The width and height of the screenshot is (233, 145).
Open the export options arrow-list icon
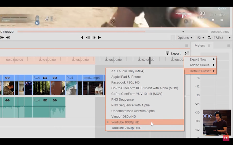click(187, 53)
